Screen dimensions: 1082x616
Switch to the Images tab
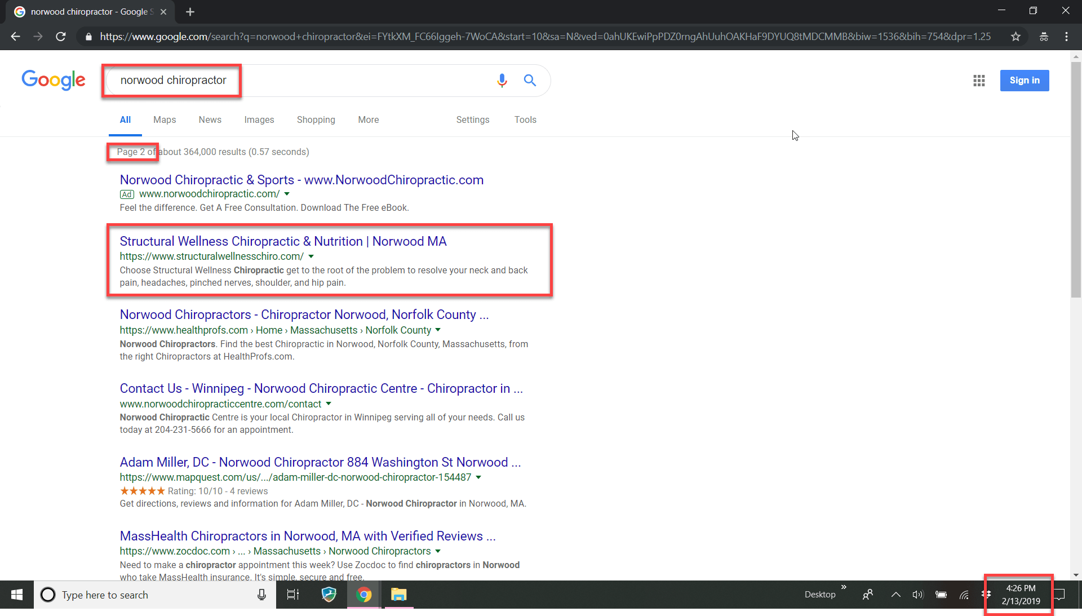pos(259,120)
